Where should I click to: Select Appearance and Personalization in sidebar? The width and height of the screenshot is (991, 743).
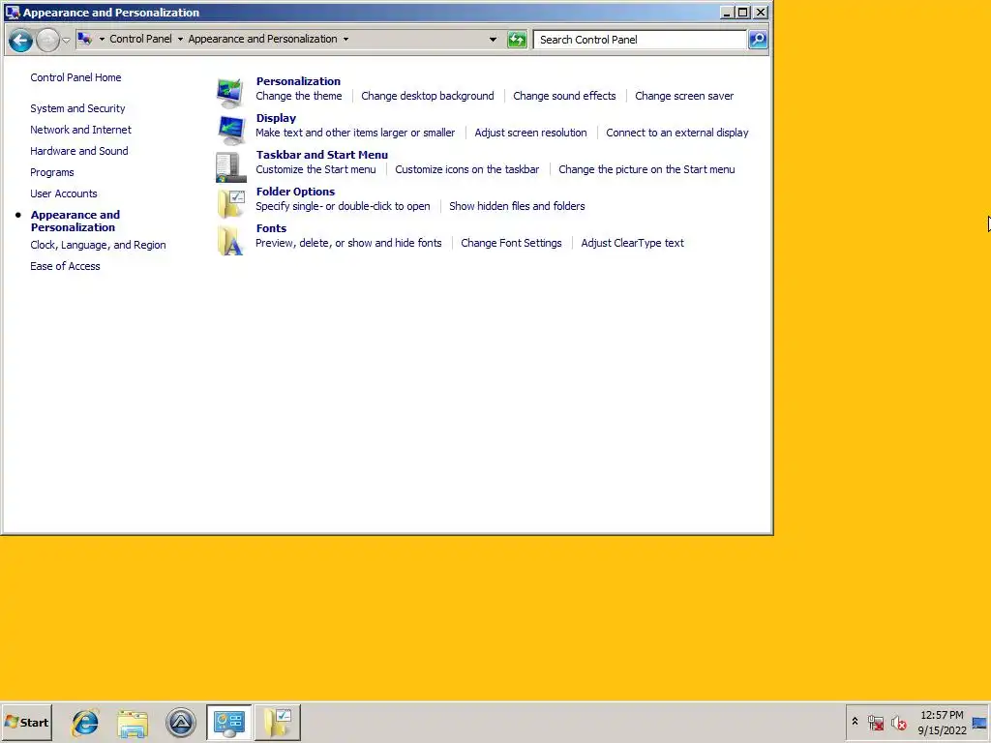point(75,222)
